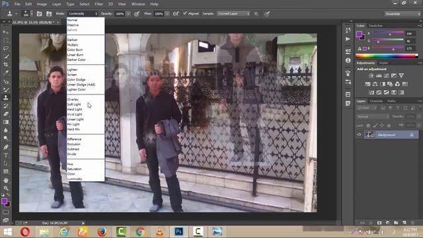Image resolution: width=423 pixels, height=238 pixels.
Task: Click the color spectrum ramp
Action: (387, 56)
